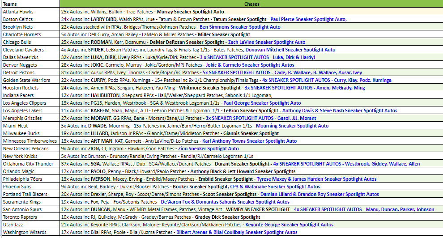
Task: Select the Atlanta Hawks team cell
Action: click(30, 12)
